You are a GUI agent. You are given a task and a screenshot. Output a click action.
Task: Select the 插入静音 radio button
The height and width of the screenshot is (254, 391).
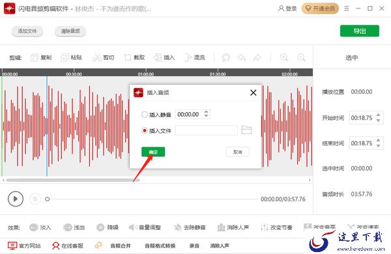tap(145, 115)
